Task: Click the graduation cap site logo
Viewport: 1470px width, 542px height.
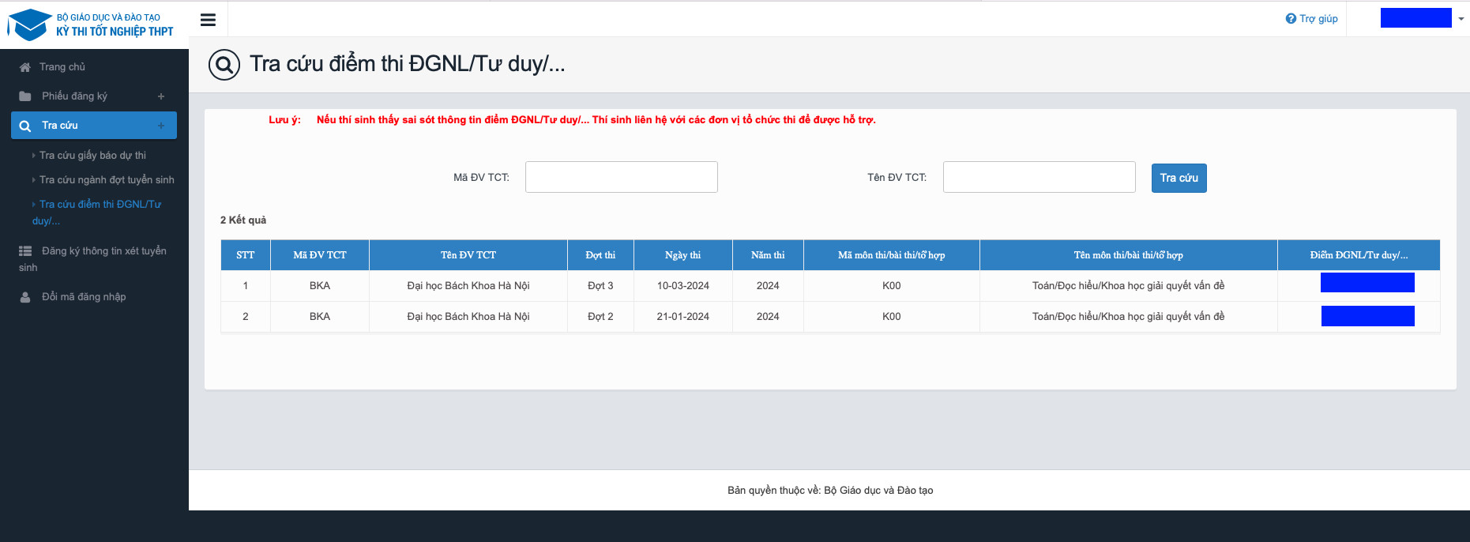Action: (x=29, y=24)
